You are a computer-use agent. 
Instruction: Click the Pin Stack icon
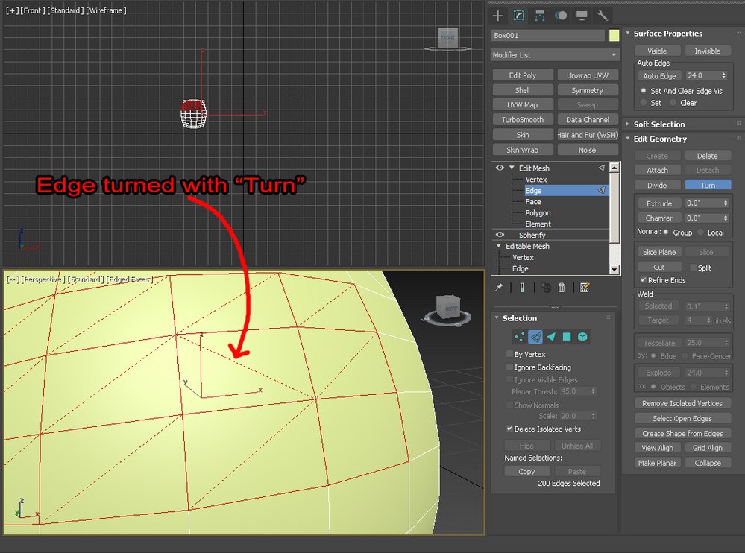tap(499, 288)
